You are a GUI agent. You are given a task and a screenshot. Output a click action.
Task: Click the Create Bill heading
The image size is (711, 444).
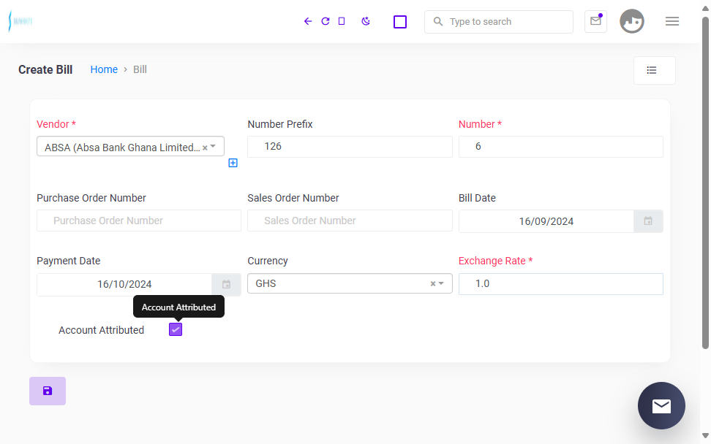coord(45,69)
